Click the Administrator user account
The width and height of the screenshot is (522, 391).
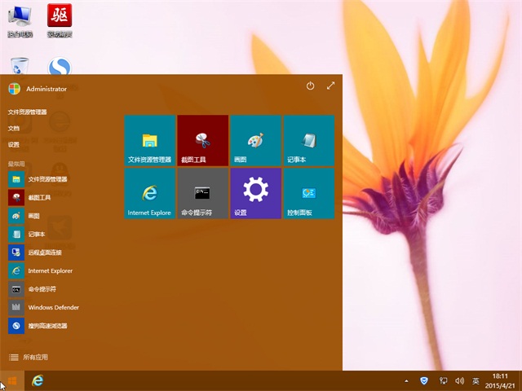coord(38,89)
